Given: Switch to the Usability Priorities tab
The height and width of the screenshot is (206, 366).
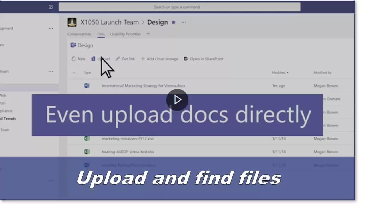Looking at the screenshot, I should click(125, 34).
